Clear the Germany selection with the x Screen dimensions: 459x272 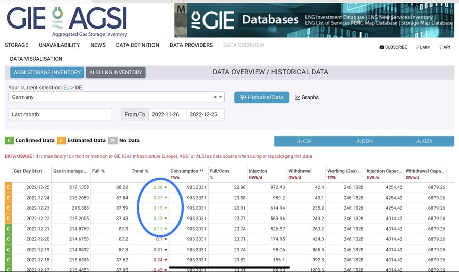coord(215,97)
